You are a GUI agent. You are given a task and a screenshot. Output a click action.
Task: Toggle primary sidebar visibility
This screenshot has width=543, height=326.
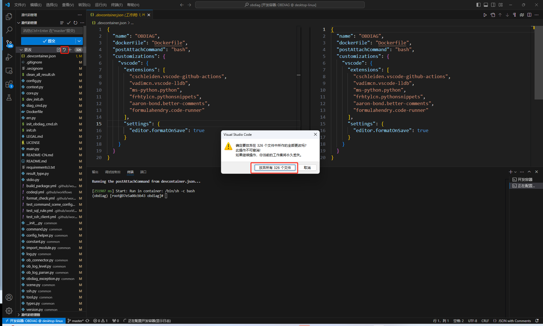pos(478,5)
